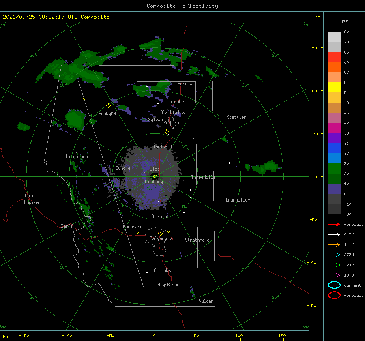
Task: Click the dBZ legend heading
Action: (x=344, y=21)
